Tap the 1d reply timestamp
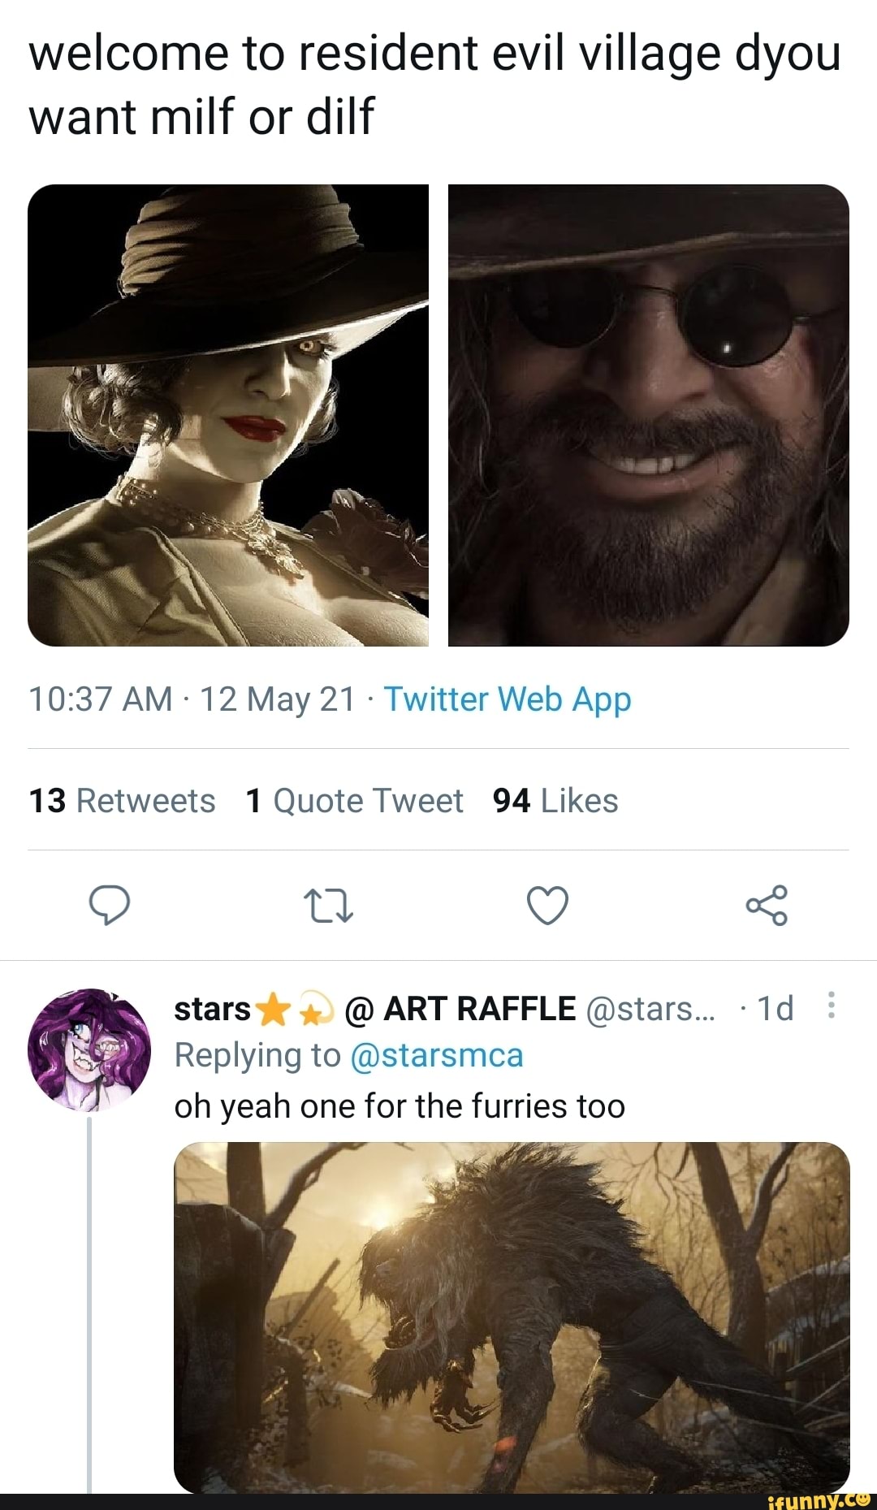Screen dimensions: 877x1510 pyautogui.click(x=775, y=1009)
